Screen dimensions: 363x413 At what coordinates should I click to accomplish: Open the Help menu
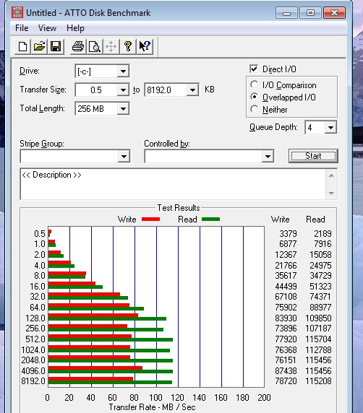pos(75,28)
